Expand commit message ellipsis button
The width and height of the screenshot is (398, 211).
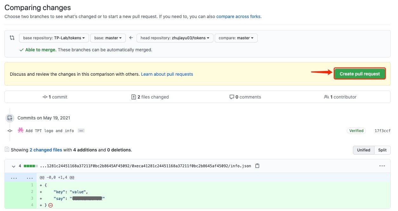coord(81,131)
